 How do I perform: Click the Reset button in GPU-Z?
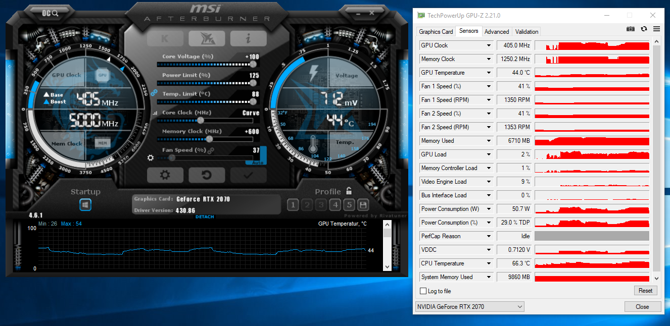coord(645,291)
